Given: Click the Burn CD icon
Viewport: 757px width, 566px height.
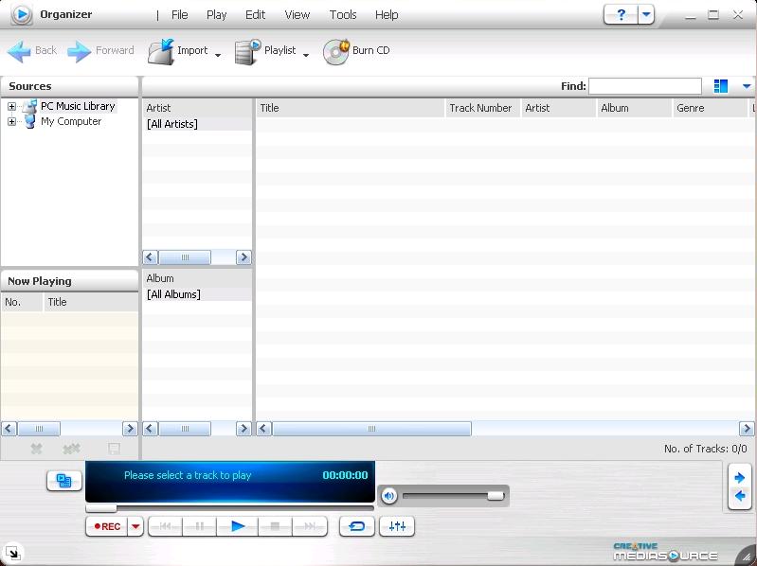Looking at the screenshot, I should [336, 52].
